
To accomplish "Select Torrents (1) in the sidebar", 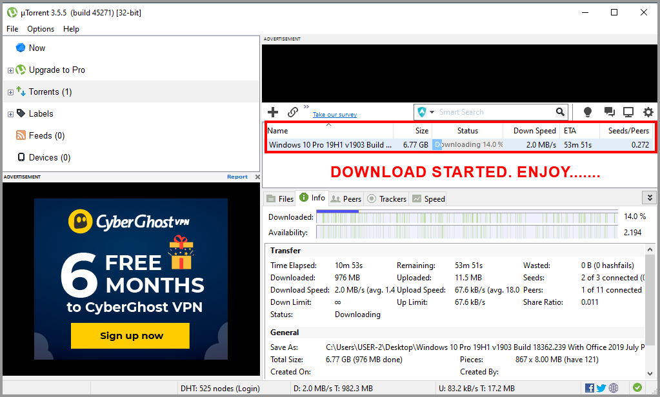I will point(50,92).
